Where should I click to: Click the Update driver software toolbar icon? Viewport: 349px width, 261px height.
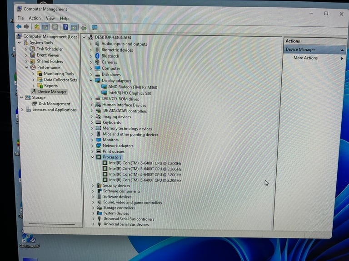[x=84, y=28]
